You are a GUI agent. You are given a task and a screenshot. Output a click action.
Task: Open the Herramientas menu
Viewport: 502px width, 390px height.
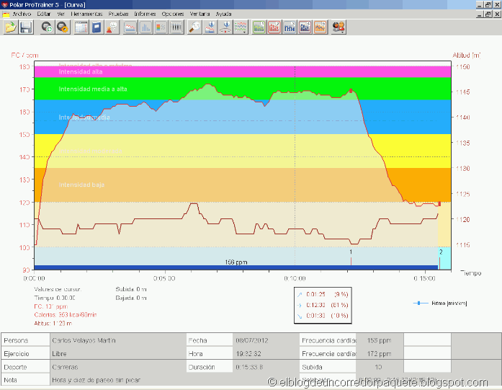(86, 14)
